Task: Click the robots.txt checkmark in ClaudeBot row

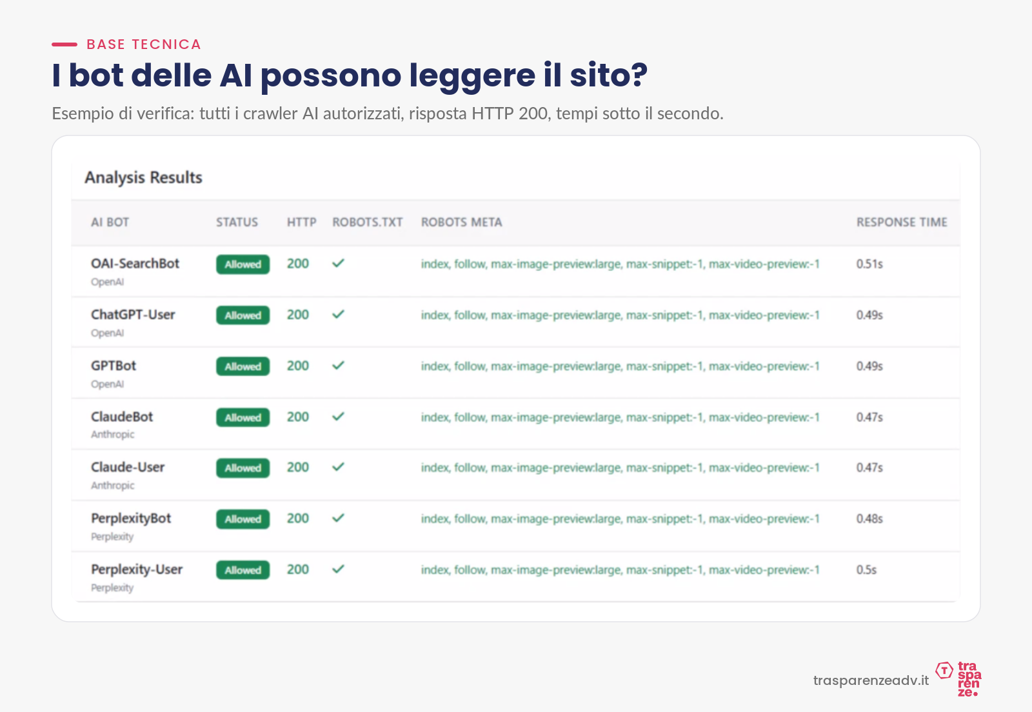Action: (x=338, y=417)
